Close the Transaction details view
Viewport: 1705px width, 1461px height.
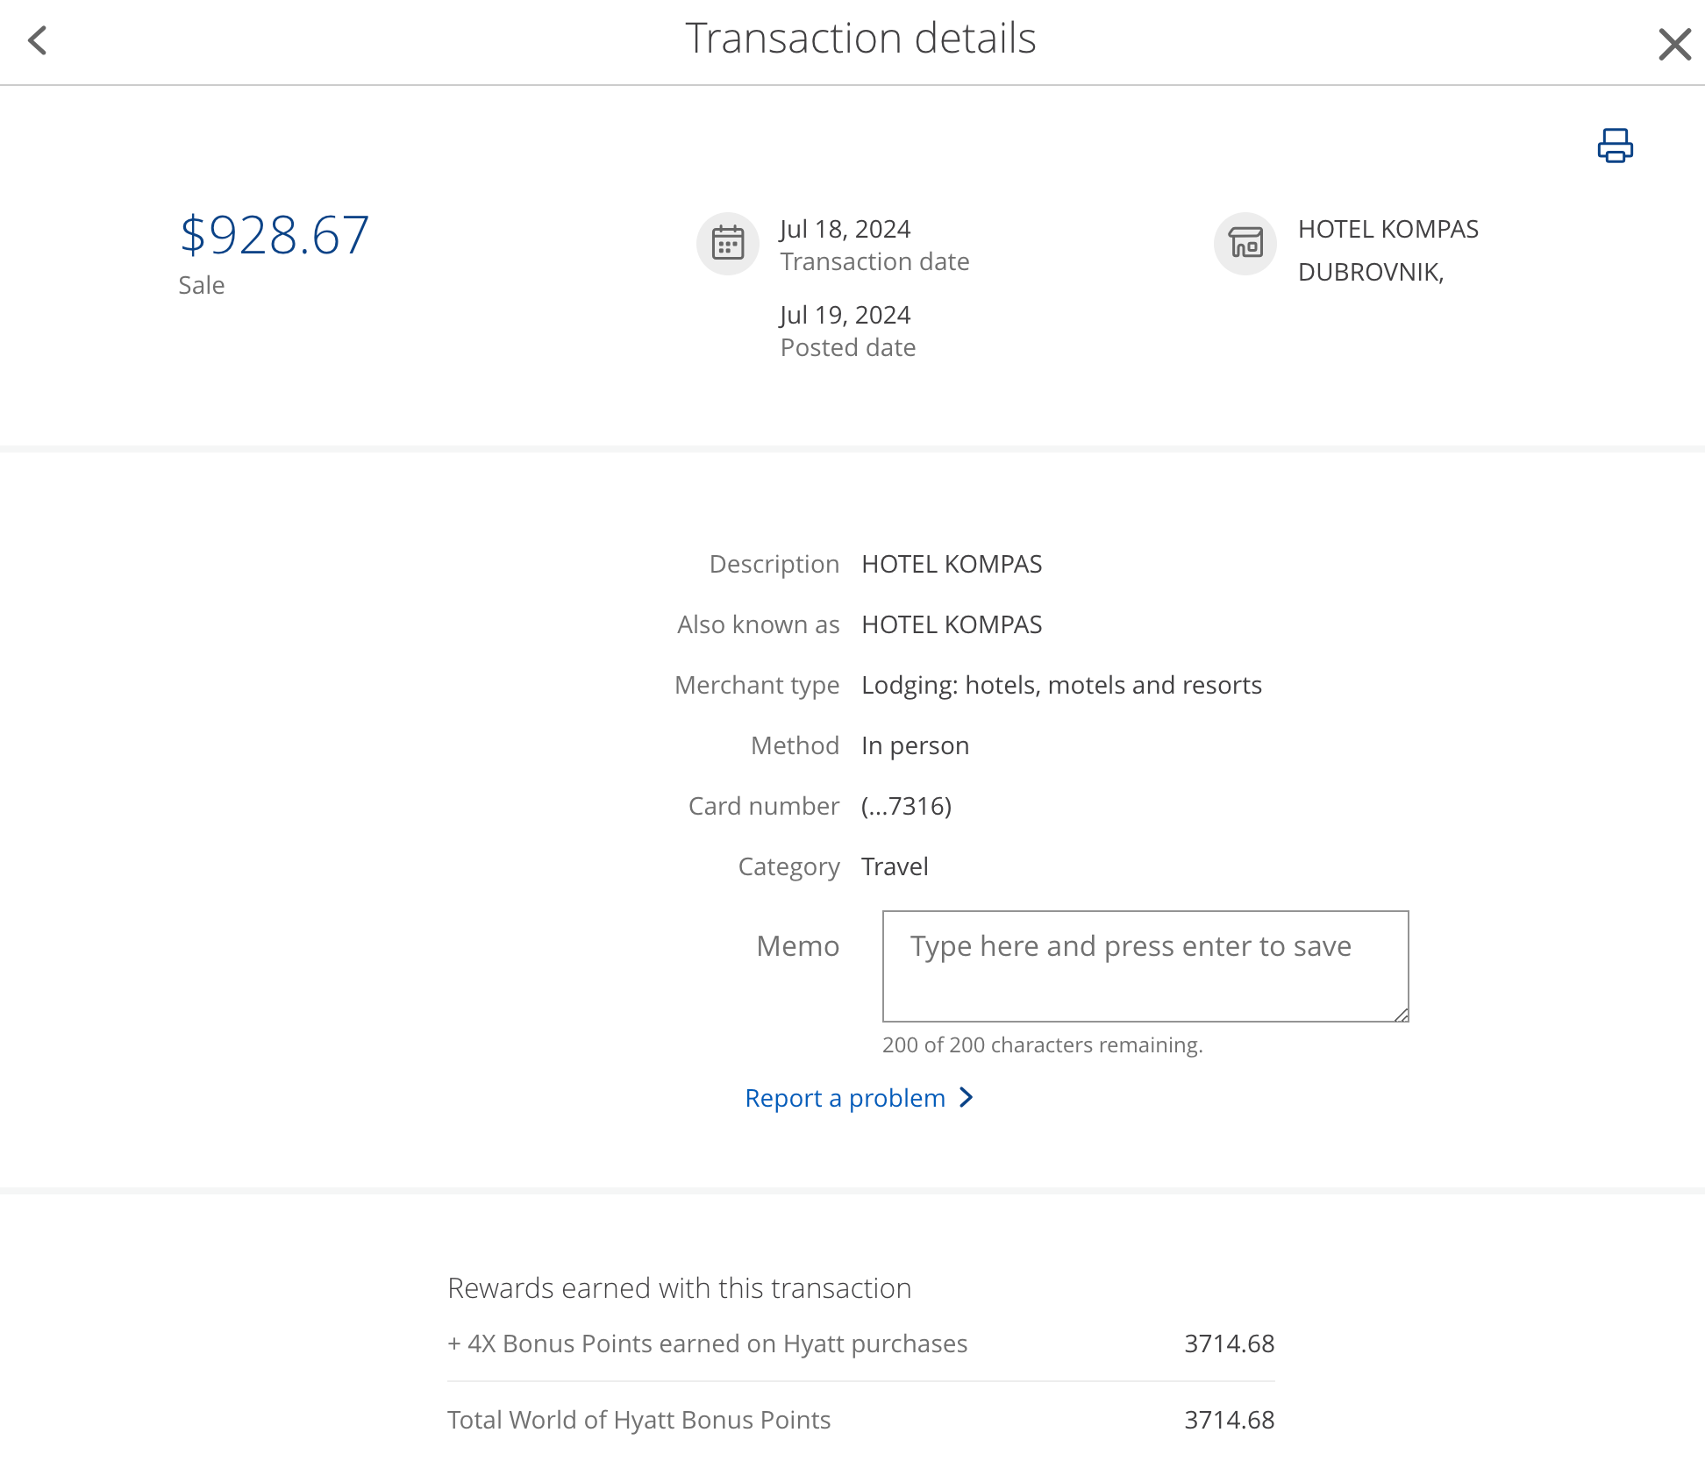[1676, 43]
